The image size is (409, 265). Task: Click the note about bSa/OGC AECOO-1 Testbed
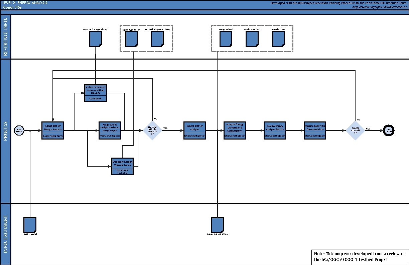[x=360, y=257]
